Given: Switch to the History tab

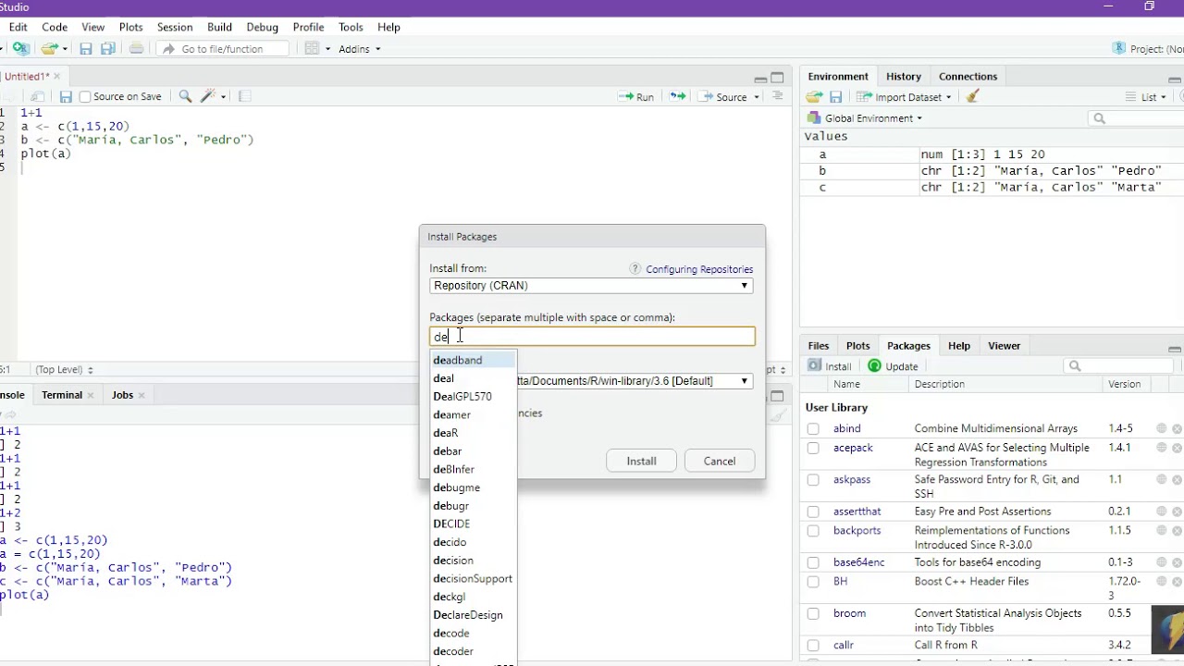Looking at the screenshot, I should pyautogui.click(x=904, y=77).
